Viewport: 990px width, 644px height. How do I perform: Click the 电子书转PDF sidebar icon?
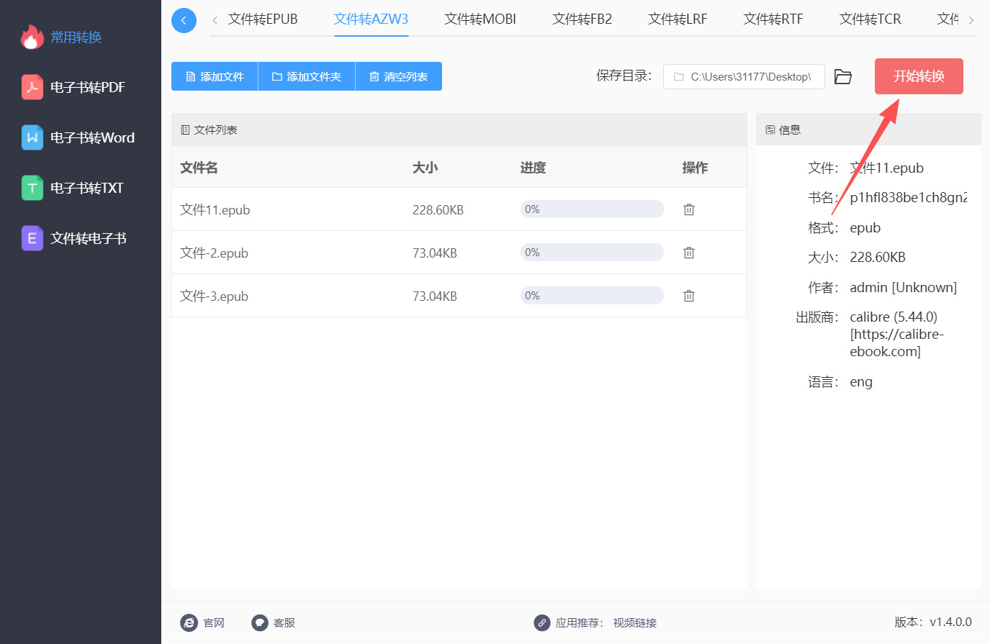(32, 87)
